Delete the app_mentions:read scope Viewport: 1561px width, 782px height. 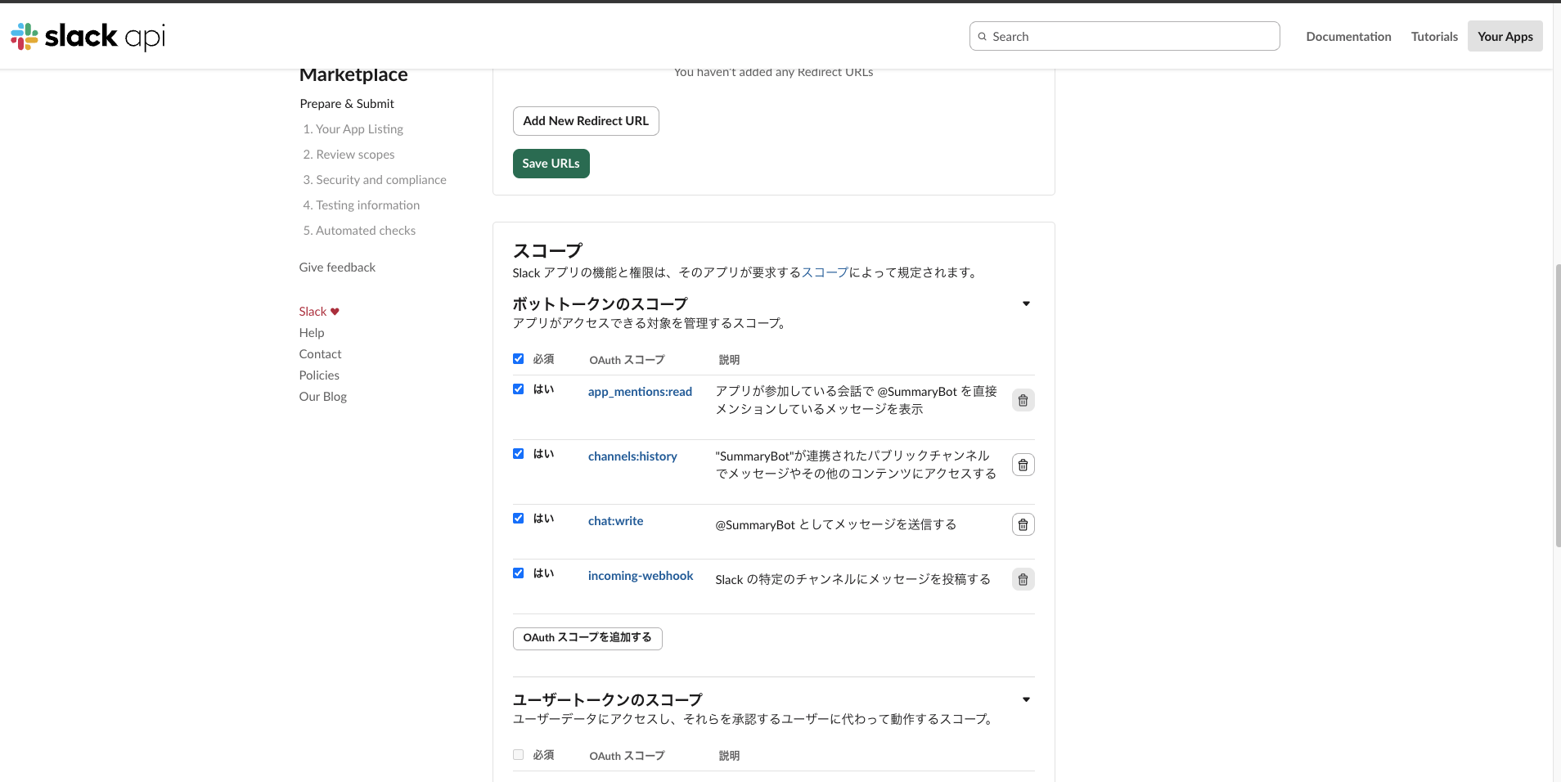(x=1023, y=400)
